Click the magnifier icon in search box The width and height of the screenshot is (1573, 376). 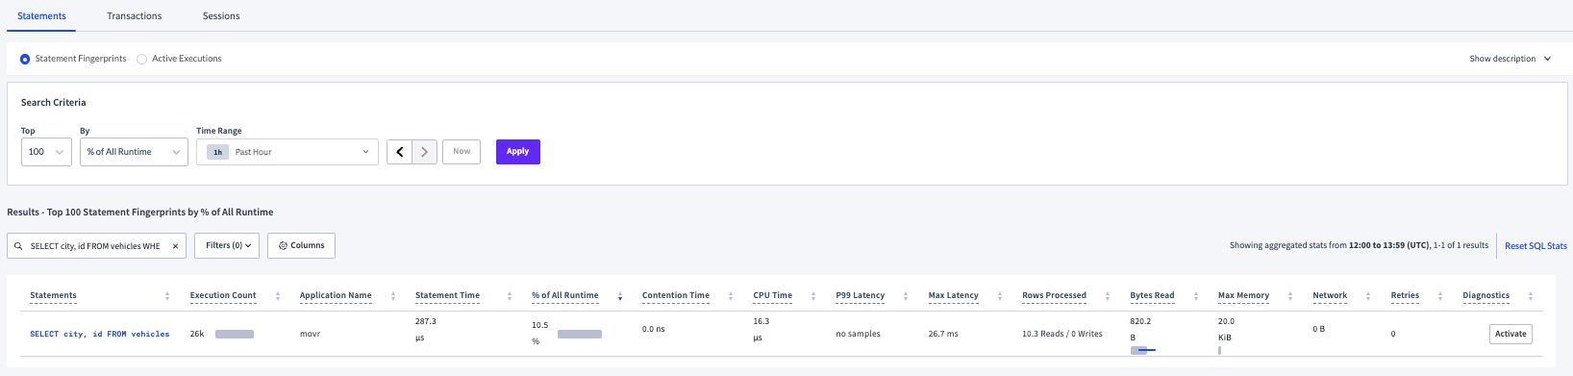18,246
